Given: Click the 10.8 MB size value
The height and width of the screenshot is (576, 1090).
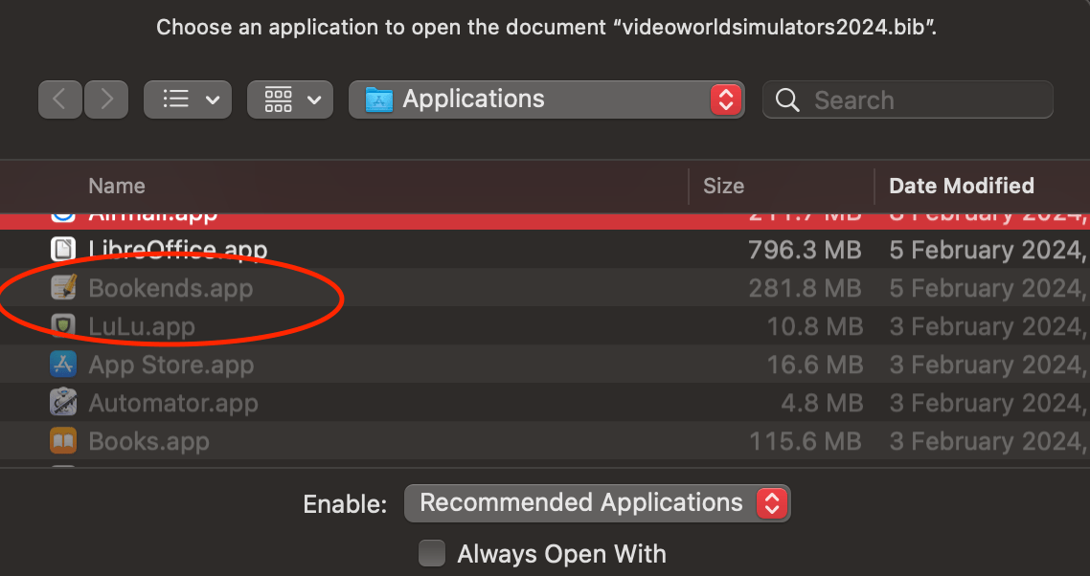Looking at the screenshot, I should (x=815, y=326).
